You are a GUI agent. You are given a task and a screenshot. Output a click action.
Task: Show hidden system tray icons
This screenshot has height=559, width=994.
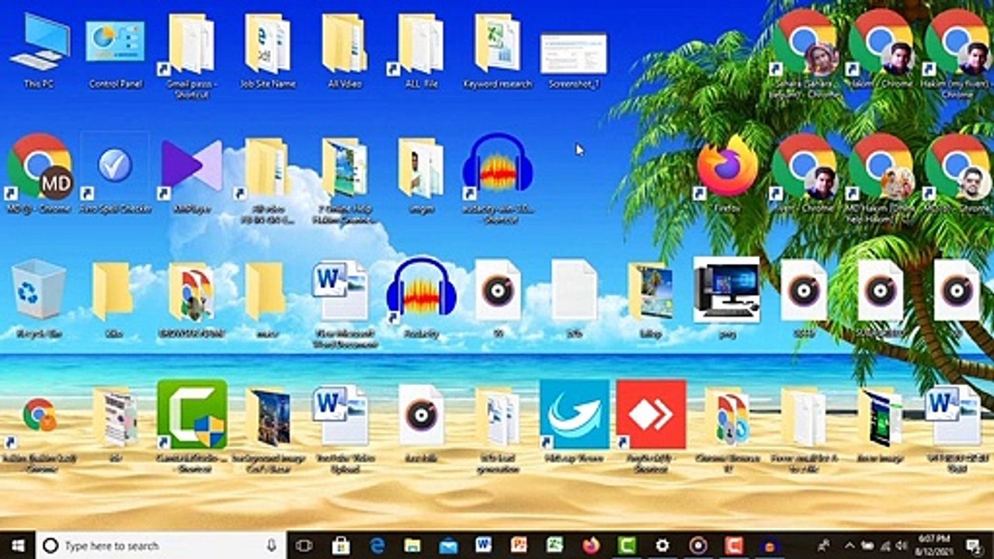tap(849, 546)
